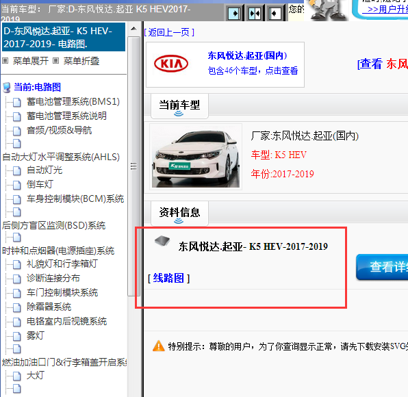Image resolution: width=408 pixels, height=397 pixels.
Task: Open 电铬室内后视镜系统 tree entry
Action: tap(66, 321)
